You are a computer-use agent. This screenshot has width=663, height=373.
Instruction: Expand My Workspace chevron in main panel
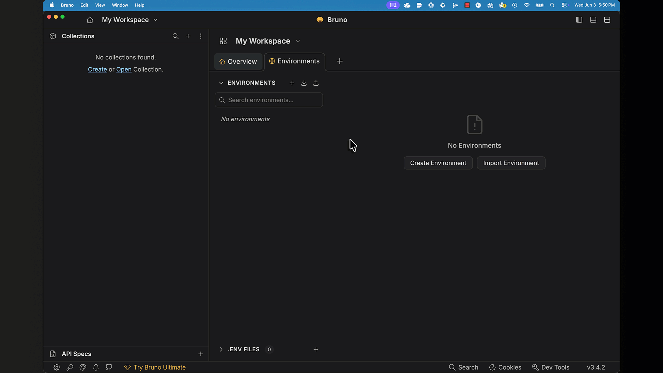(x=298, y=41)
